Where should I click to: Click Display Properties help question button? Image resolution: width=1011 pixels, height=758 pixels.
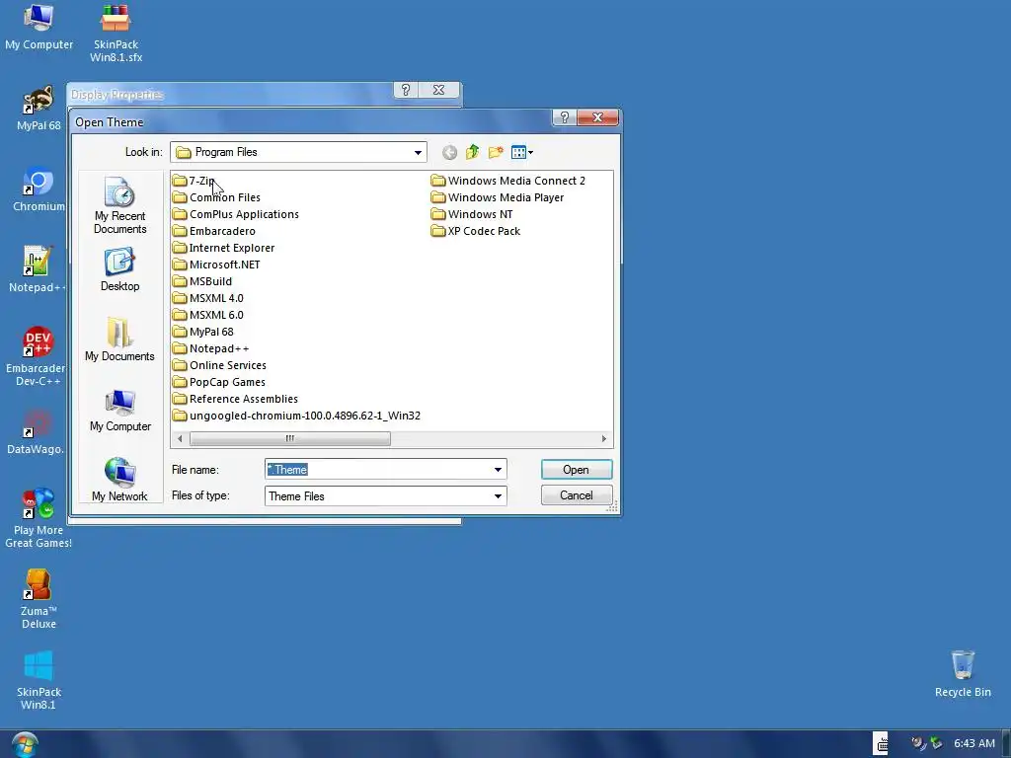click(x=406, y=90)
